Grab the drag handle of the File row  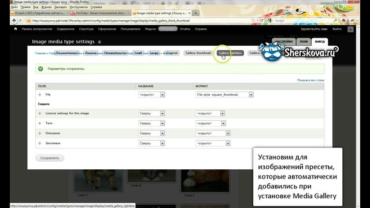point(40,95)
